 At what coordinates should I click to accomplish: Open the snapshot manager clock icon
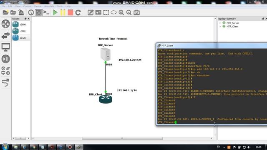(31, 12)
